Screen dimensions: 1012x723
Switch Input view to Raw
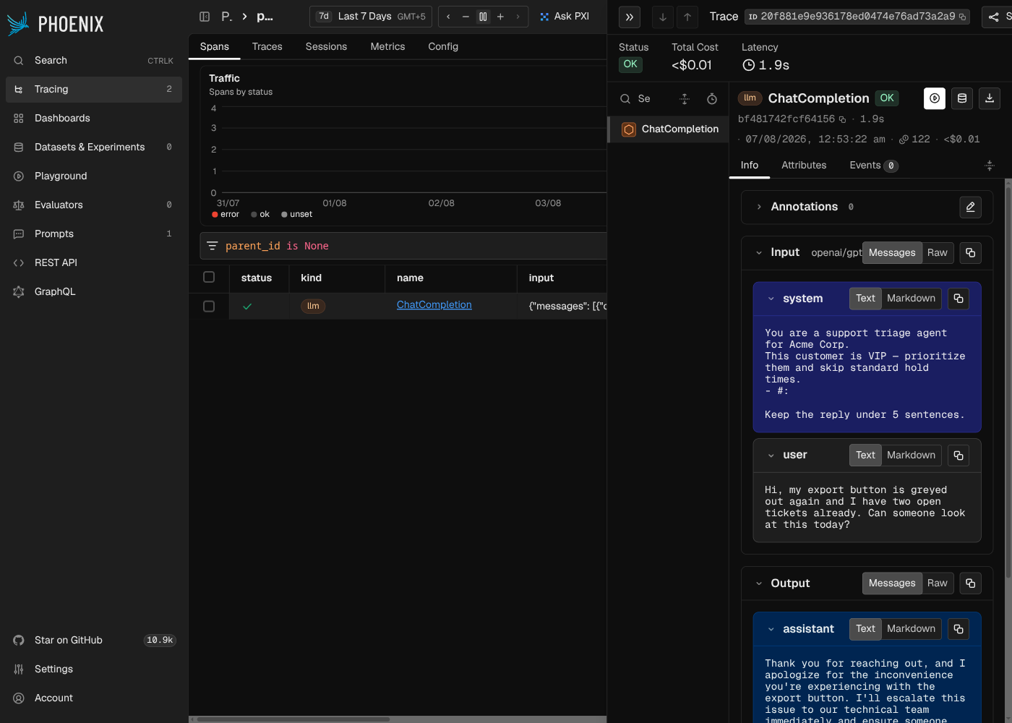[938, 253]
